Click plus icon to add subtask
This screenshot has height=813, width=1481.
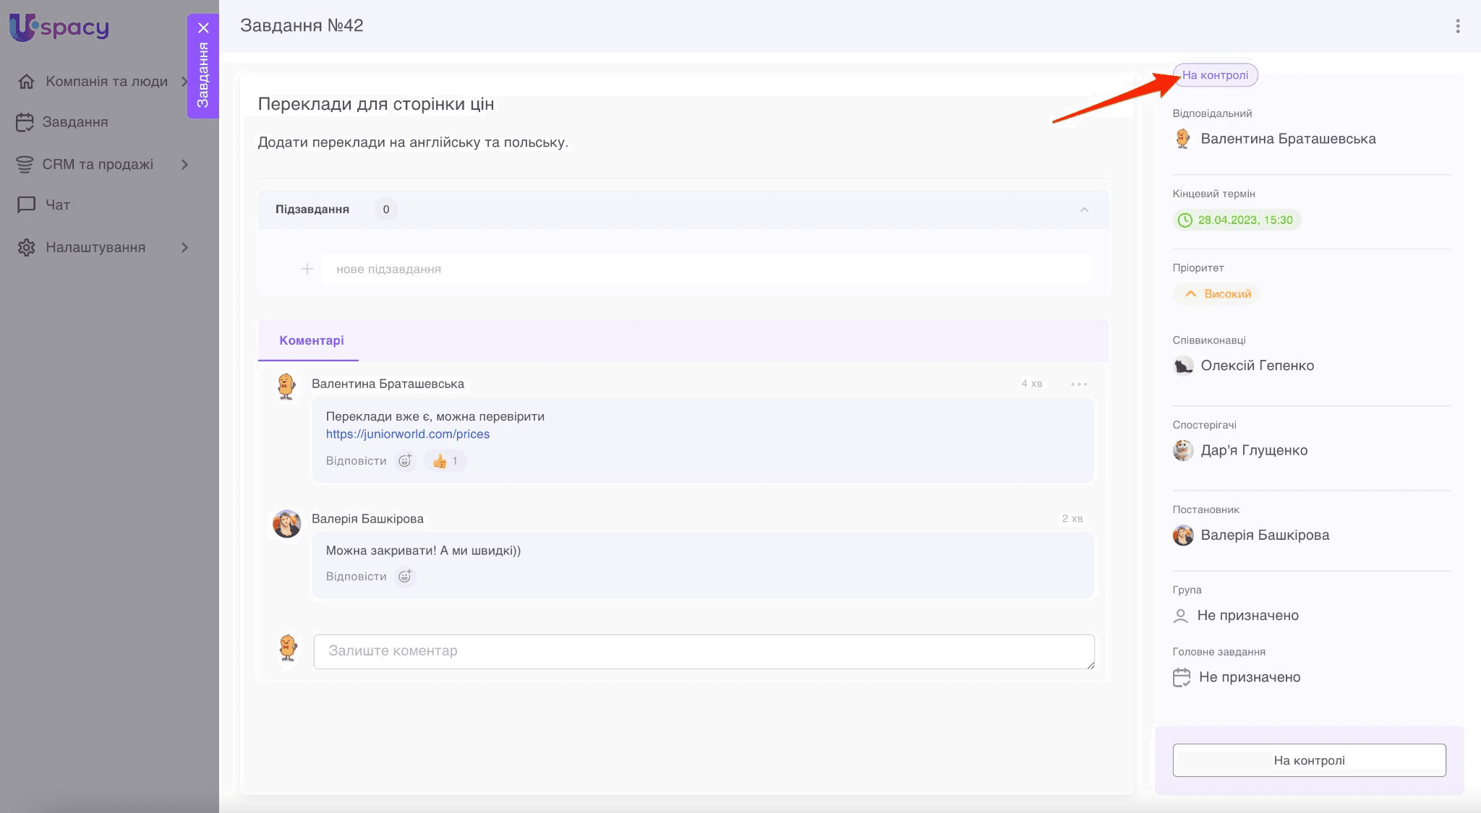(307, 269)
